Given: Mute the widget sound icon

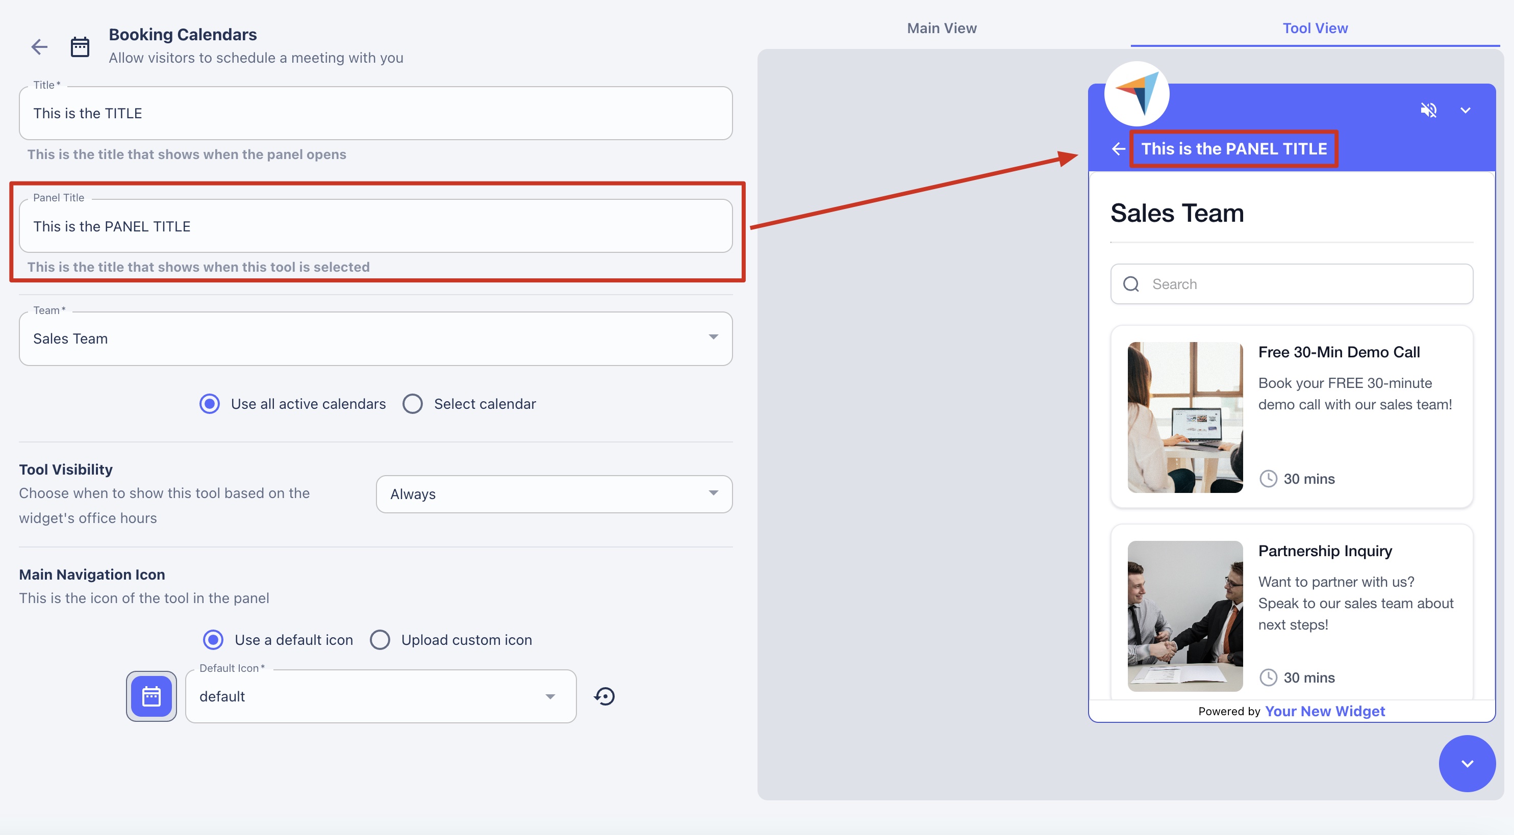Looking at the screenshot, I should pos(1428,111).
